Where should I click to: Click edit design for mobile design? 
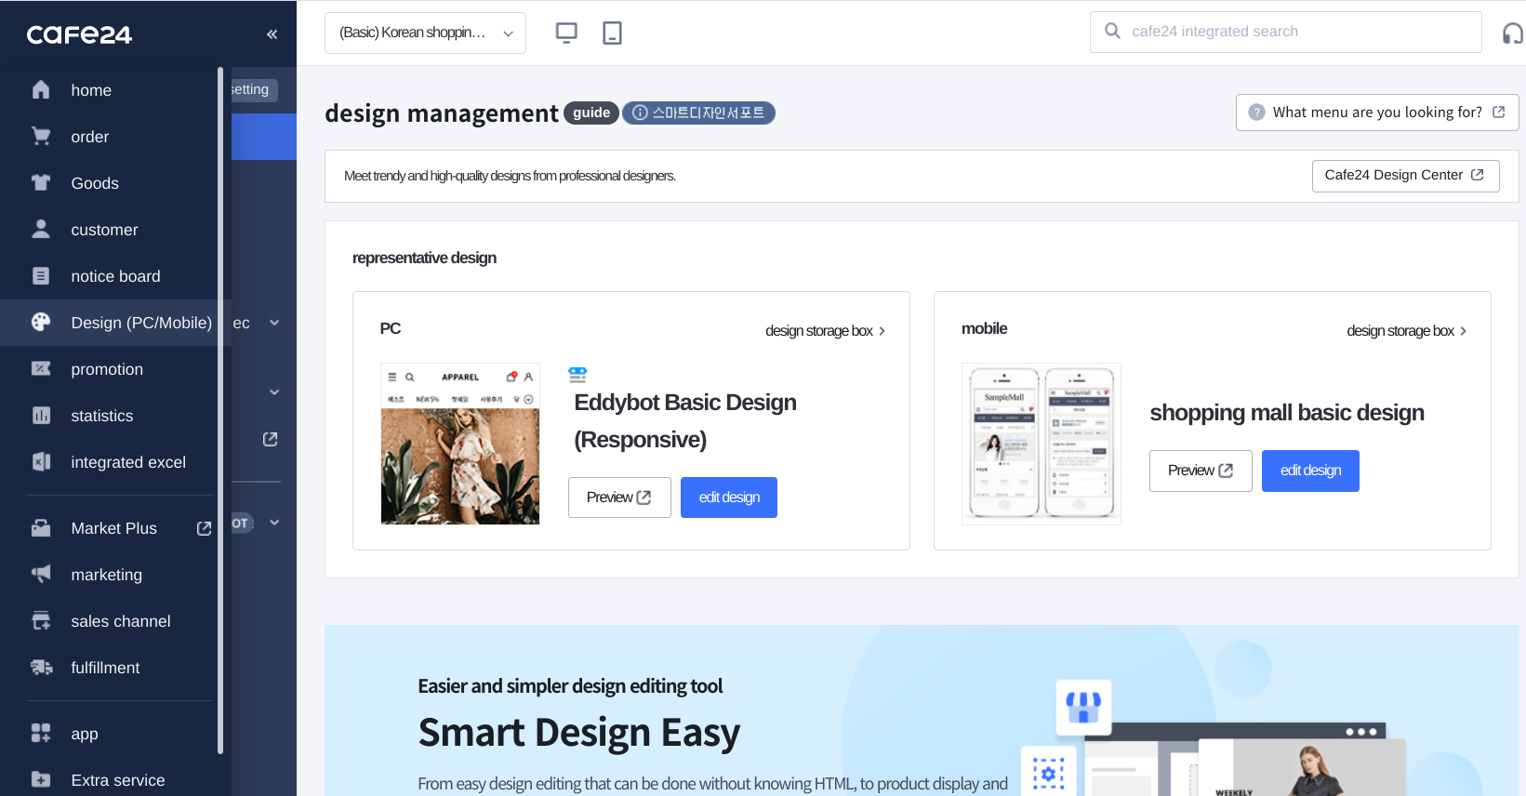(1310, 471)
